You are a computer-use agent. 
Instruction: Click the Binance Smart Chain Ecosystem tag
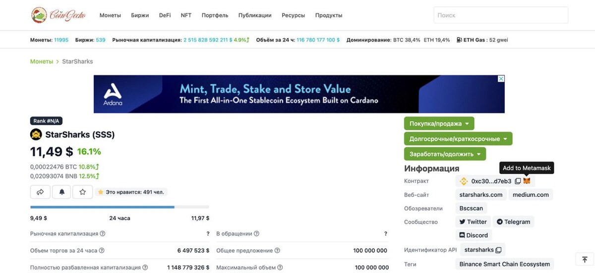(505, 264)
